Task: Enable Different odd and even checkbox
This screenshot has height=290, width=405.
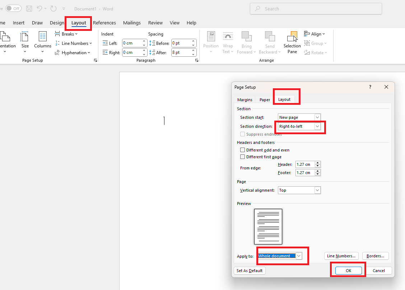Action: point(243,150)
